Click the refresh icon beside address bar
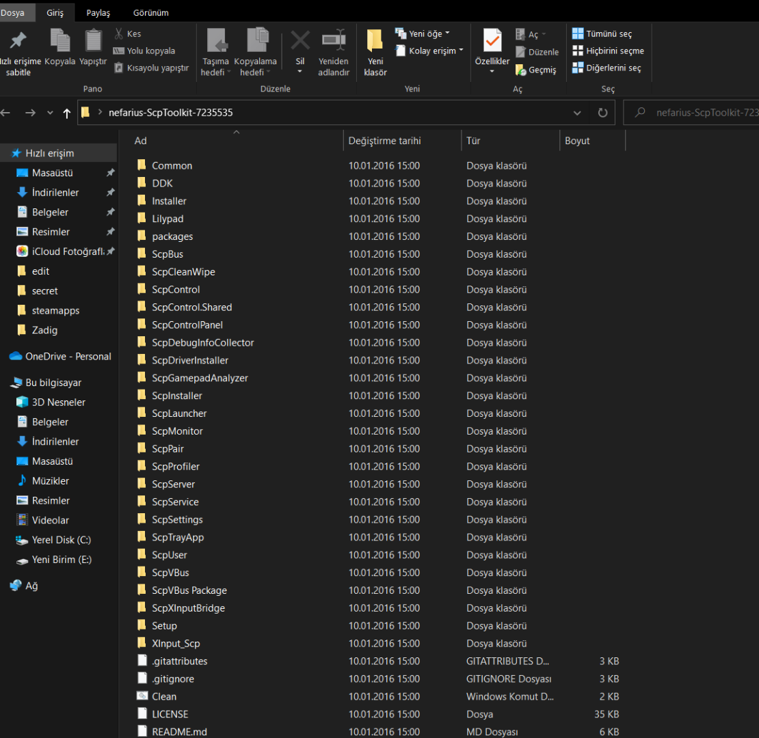The image size is (759, 738). (602, 113)
